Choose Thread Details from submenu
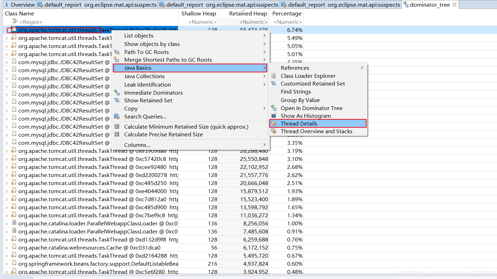497x279 pixels. pyautogui.click(x=318, y=123)
